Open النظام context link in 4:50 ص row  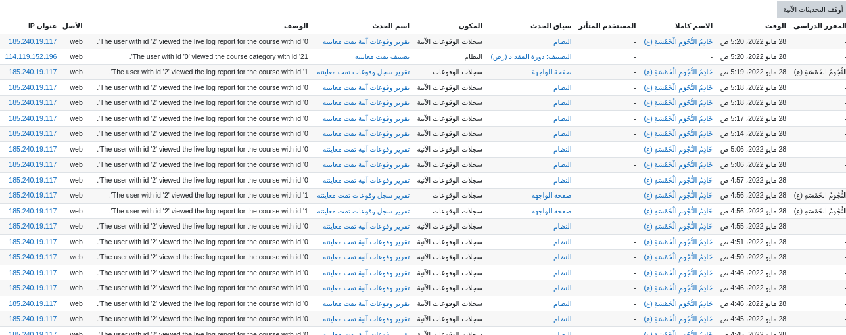562,257
